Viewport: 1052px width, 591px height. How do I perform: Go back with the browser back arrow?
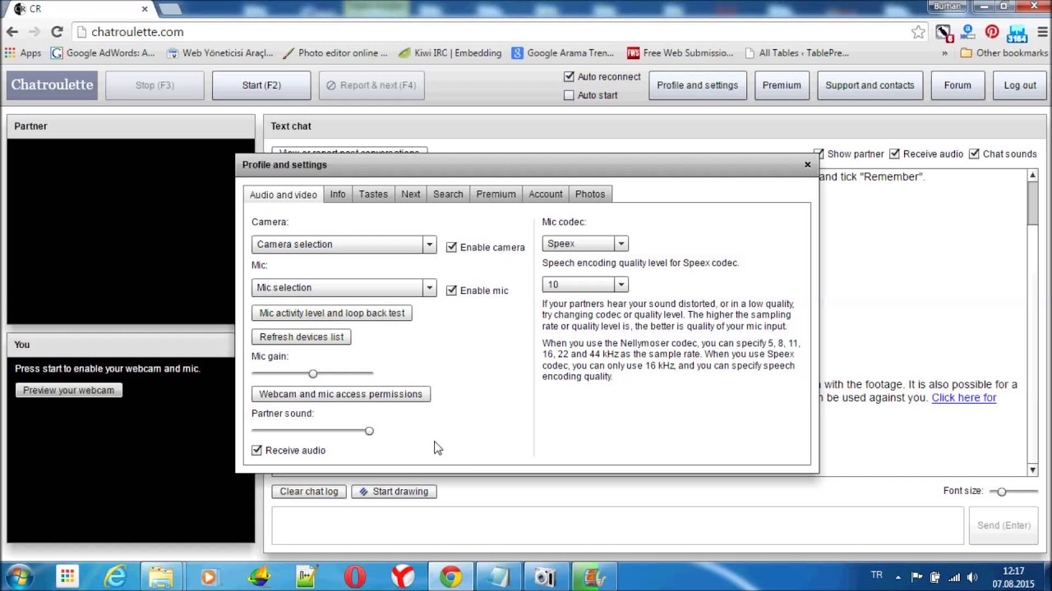(x=12, y=32)
